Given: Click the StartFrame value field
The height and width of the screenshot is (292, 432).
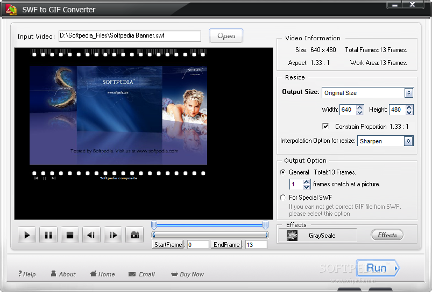Looking at the screenshot, I should point(198,244).
